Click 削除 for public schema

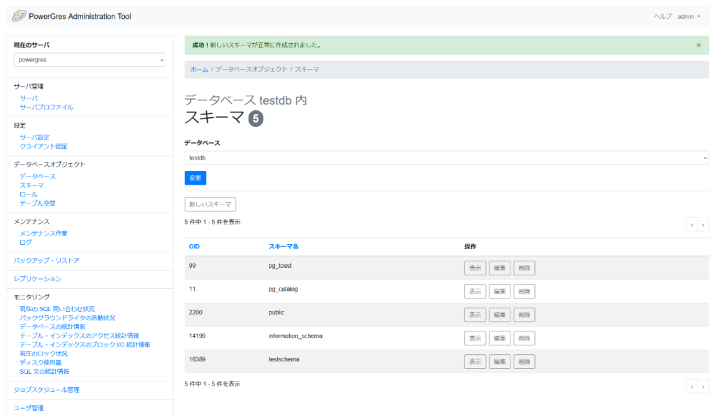coord(524,315)
